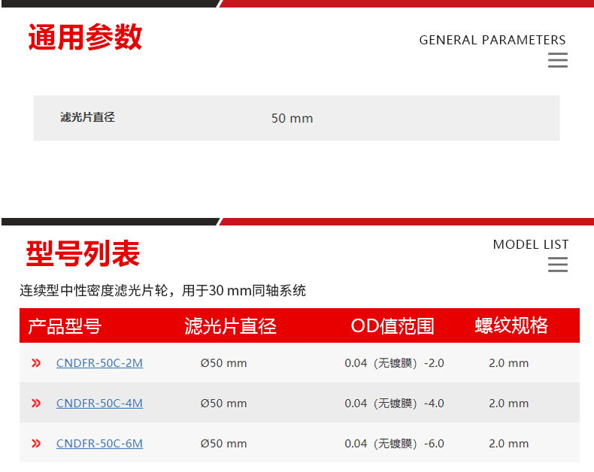Click the OD值范围 column header

click(392, 326)
